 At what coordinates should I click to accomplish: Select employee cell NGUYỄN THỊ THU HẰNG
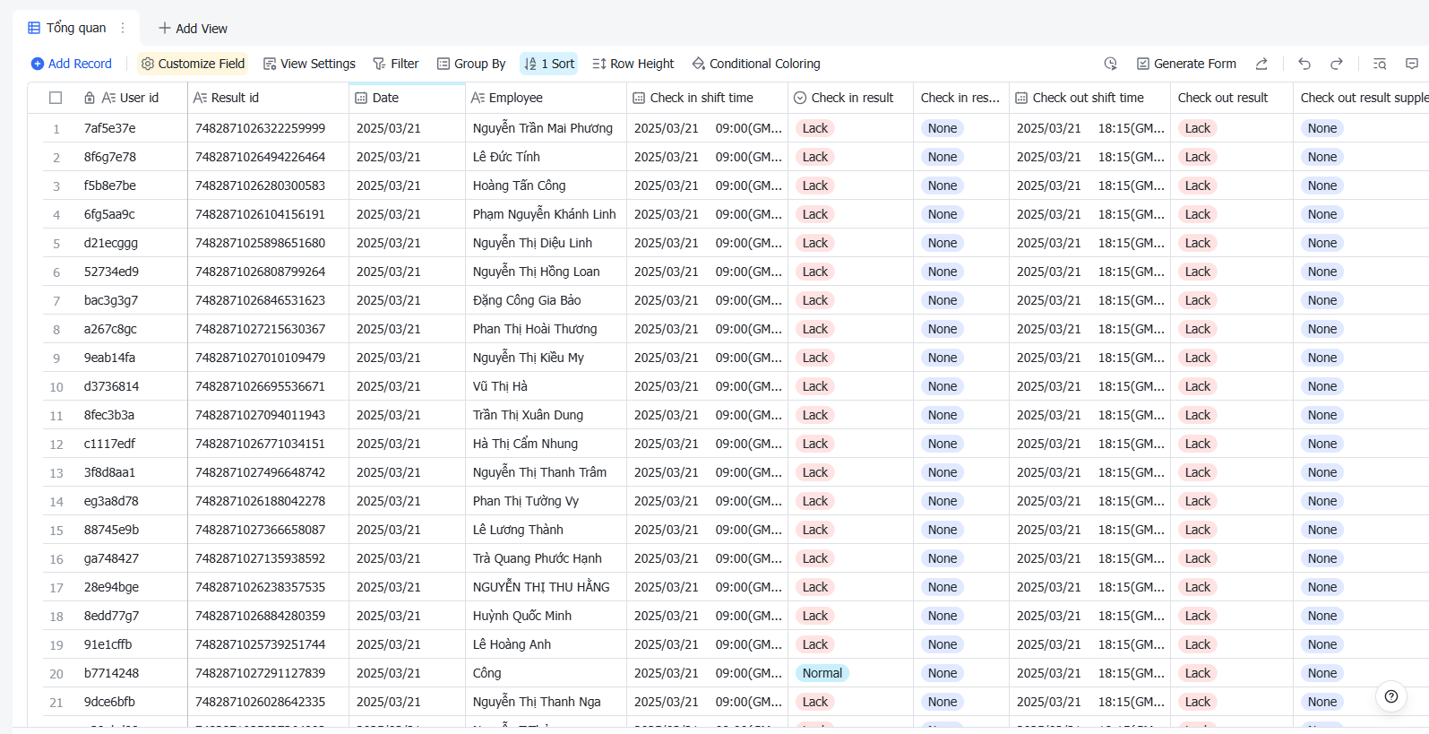coord(546,587)
